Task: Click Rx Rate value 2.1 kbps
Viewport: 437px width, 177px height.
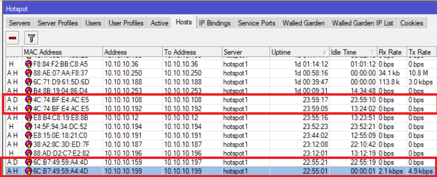Action: (x=390, y=171)
